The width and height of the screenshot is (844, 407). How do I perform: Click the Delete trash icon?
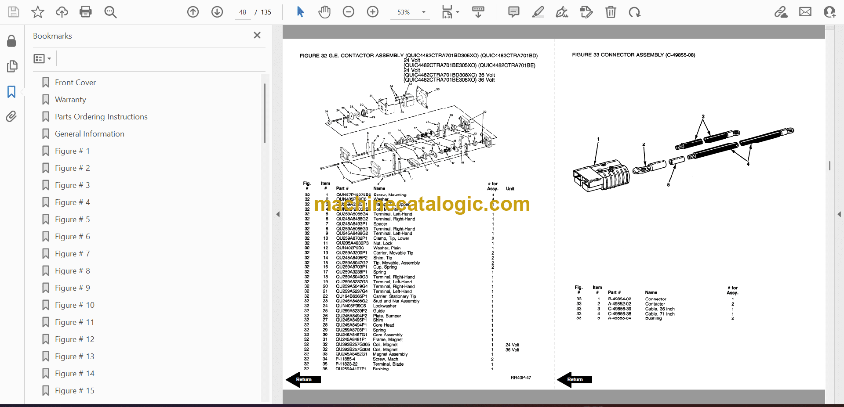tap(611, 12)
